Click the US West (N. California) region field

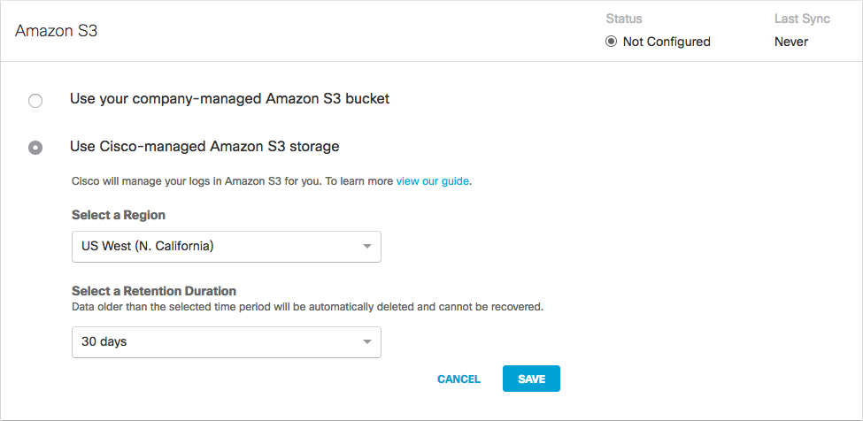click(x=212, y=247)
